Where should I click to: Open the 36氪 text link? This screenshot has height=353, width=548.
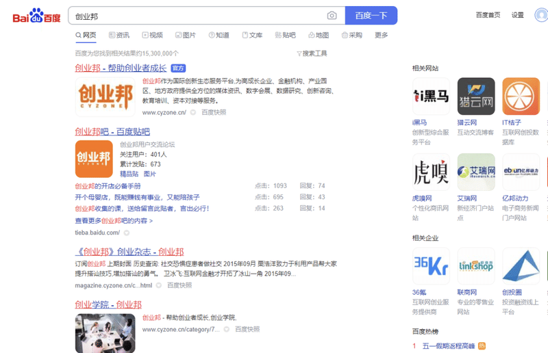[419, 292]
